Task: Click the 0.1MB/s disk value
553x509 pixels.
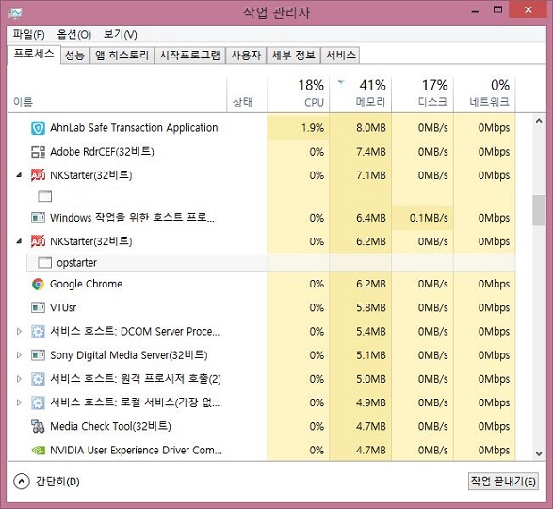Action: click(429, 218)
